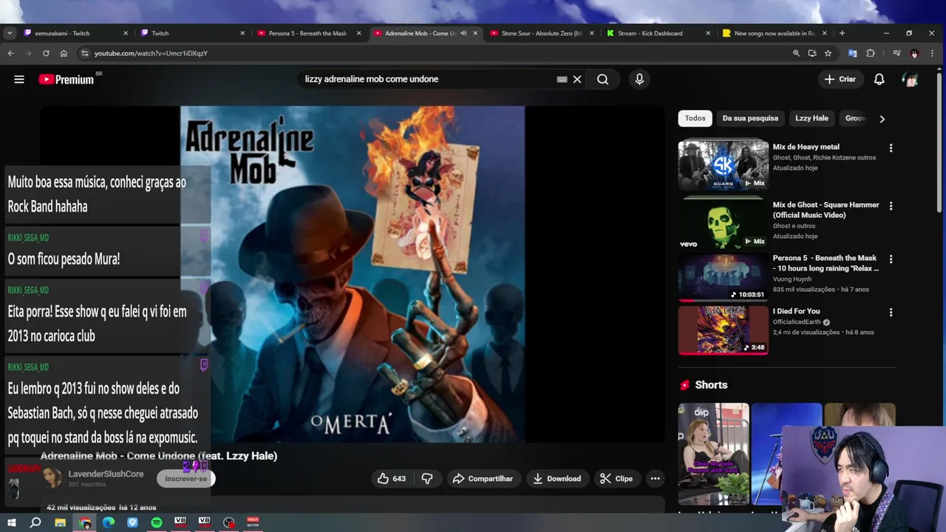
Task: Create a Clipe from the video
Action: point(616,479)
